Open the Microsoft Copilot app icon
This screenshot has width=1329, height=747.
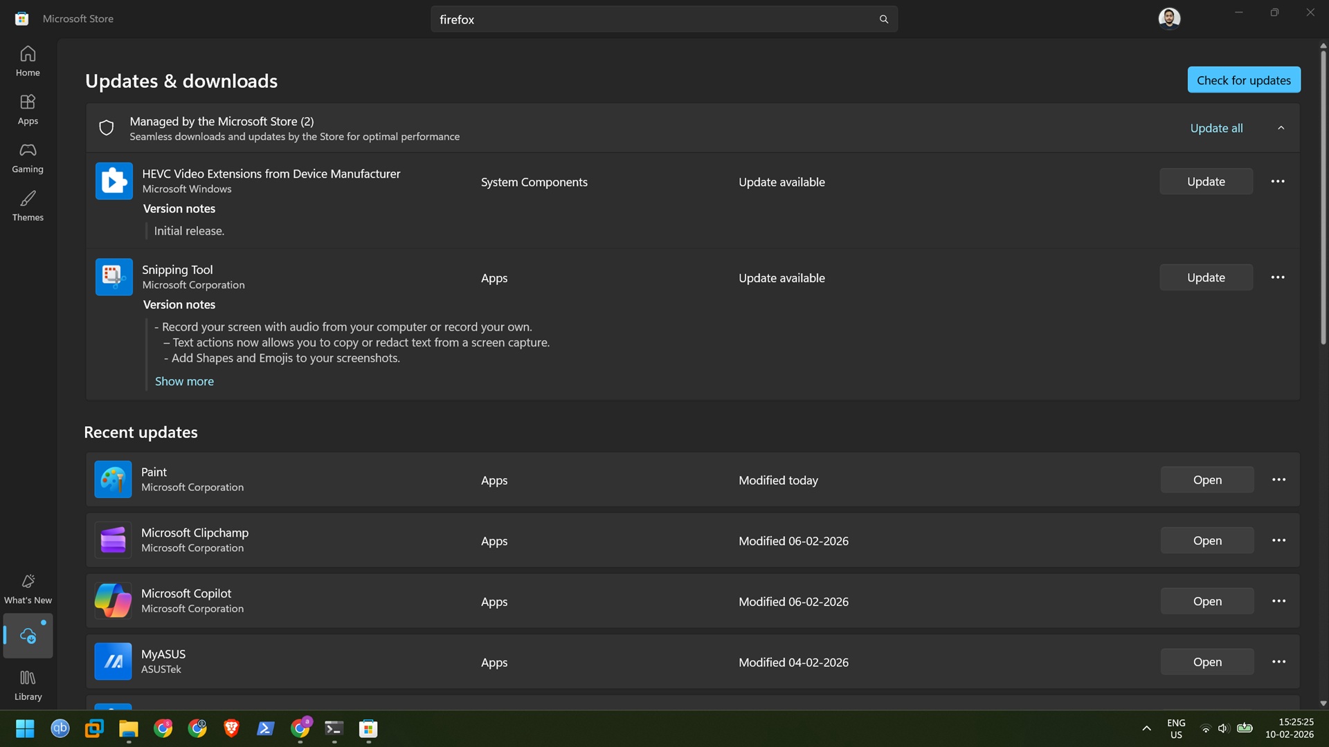113,600
